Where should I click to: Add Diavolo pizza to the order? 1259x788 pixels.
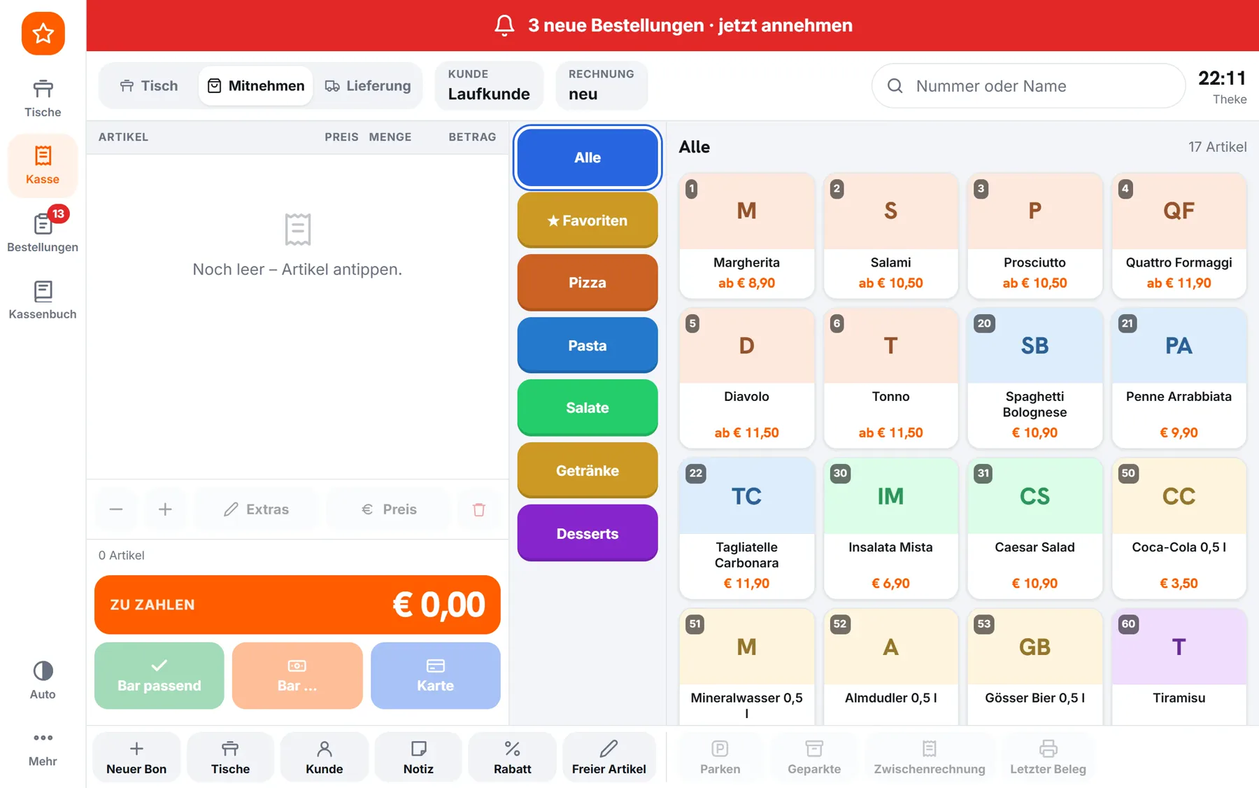point(746,378)
